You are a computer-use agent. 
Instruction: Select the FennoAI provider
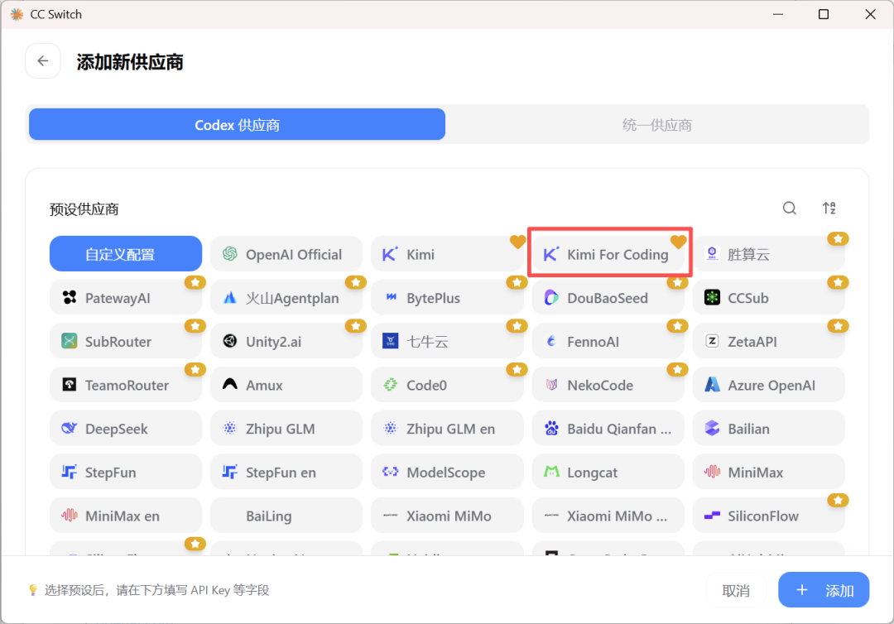[x=608, y=341]
